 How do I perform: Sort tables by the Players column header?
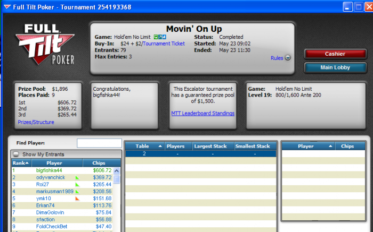coord(178,146)
